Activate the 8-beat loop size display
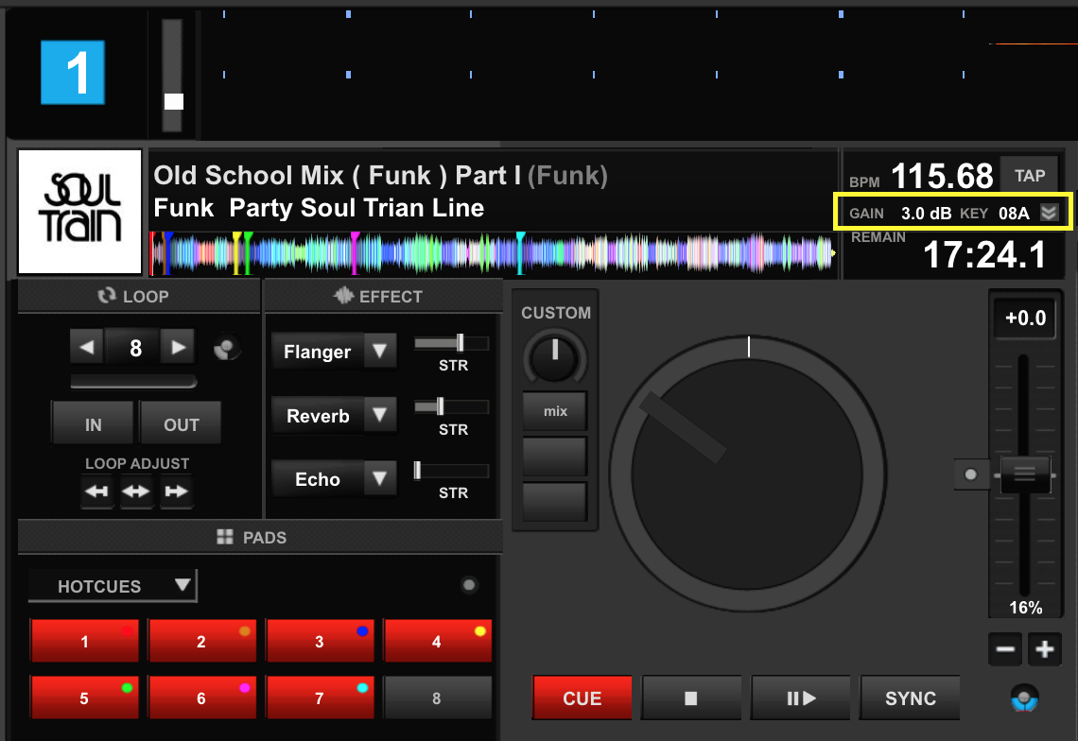Viewport: 1078px width, 741px height. (x=135, y=348)
